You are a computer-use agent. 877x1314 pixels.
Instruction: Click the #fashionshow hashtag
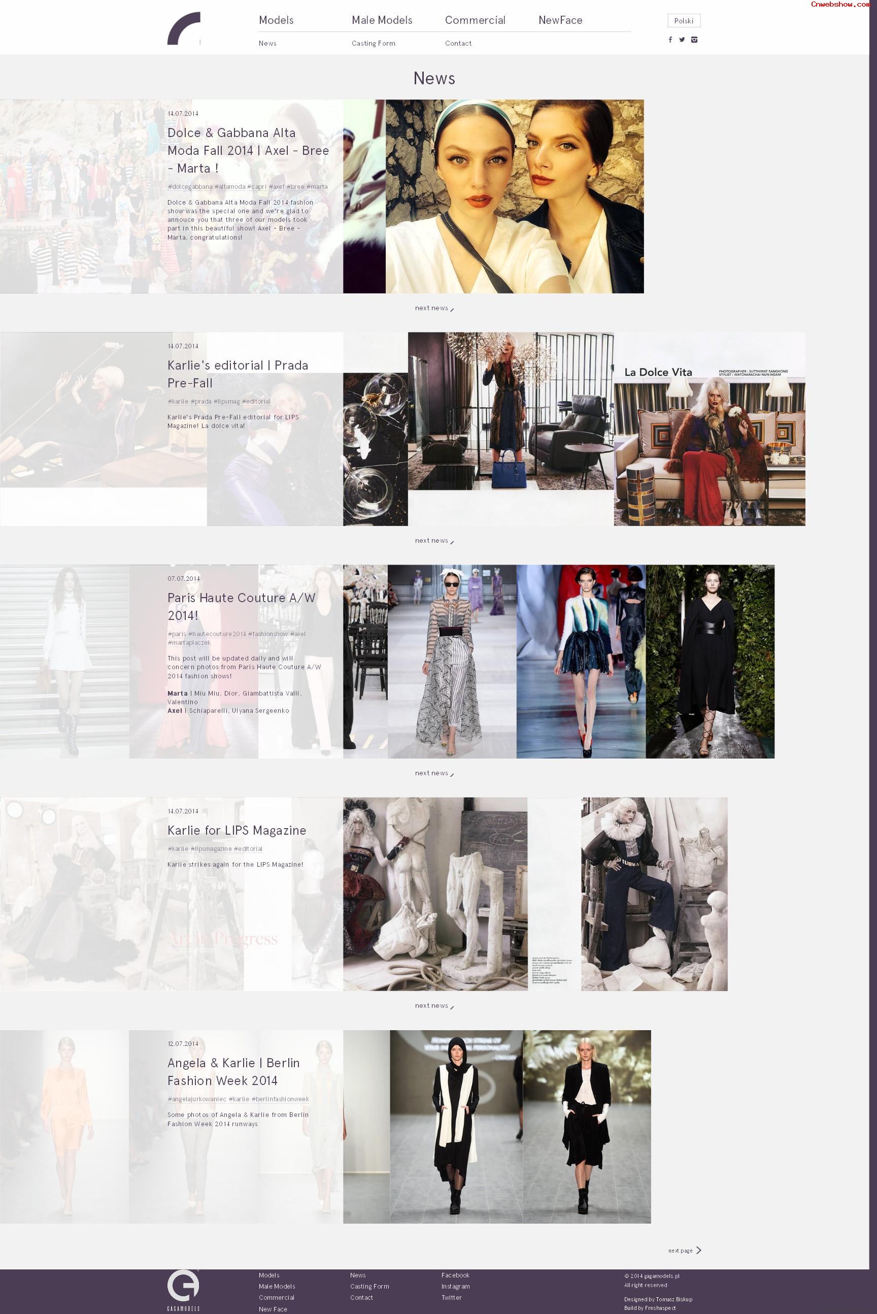(x=268, y=634)
